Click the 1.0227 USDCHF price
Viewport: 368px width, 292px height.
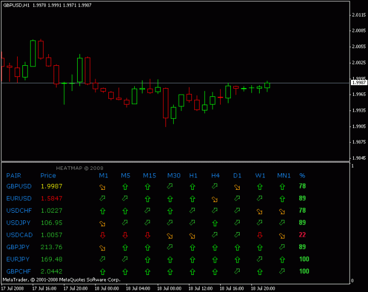click(52, 211)
